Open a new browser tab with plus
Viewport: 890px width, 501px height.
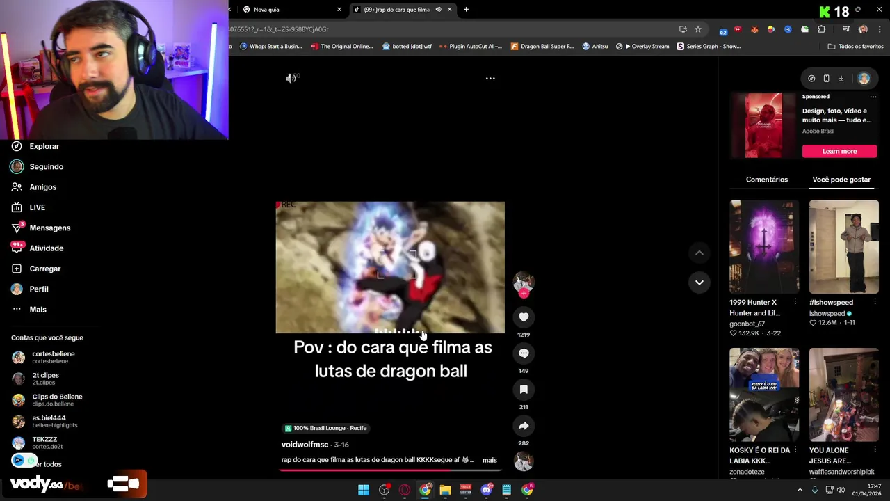click(x=466, y=10)
